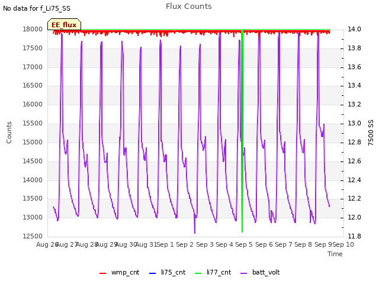This screenshot has width=379, height=284.
Task: Click the 14.0 right axis tick label
Action: click(354, 29)
